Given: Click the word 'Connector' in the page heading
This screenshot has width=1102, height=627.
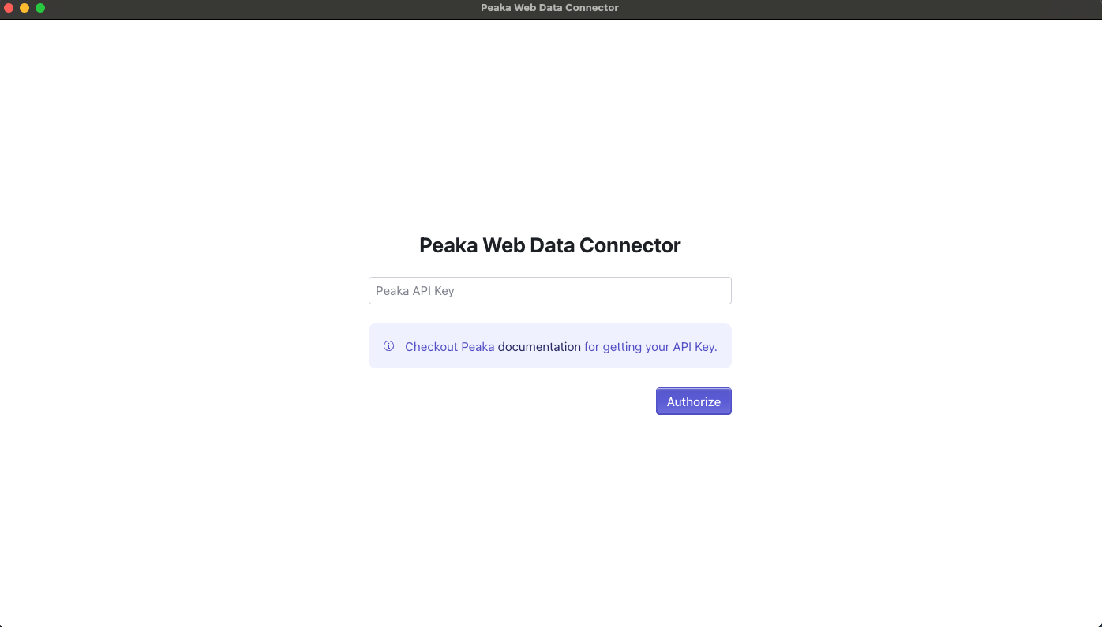Looking at the screenshot, I should tap(630, 245).
